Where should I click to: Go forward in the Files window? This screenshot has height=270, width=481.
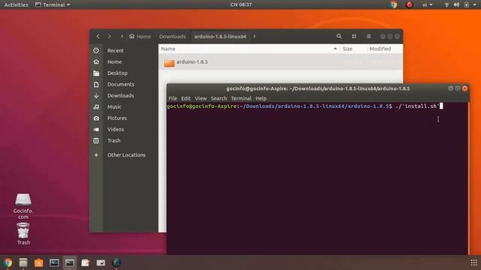coord(109,37)
